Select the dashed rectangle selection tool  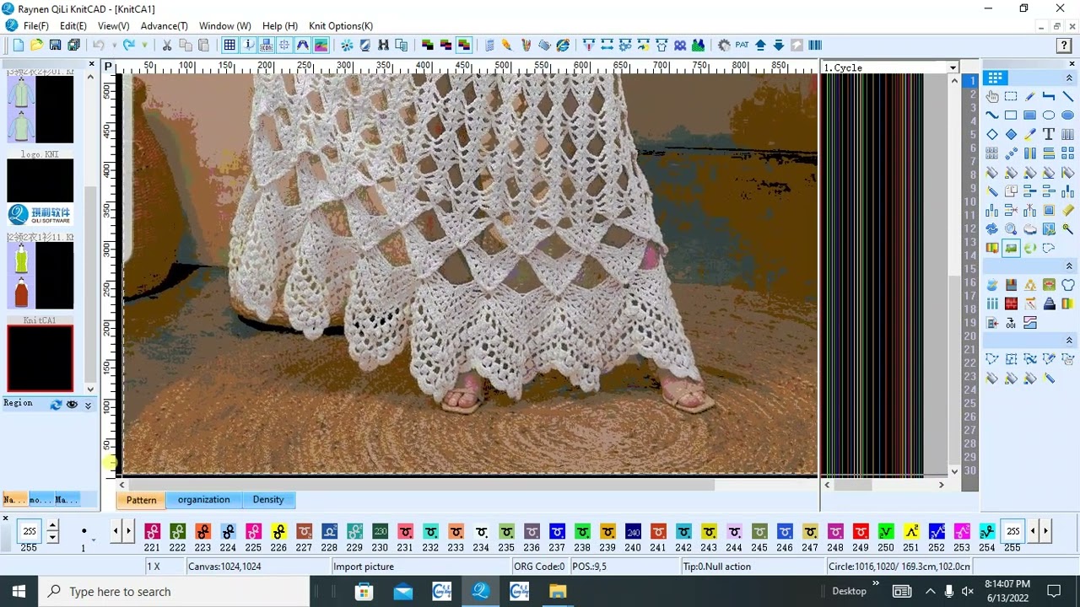pos(1011,96)
